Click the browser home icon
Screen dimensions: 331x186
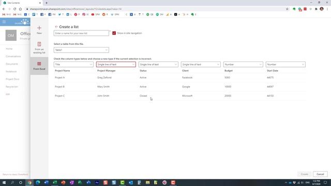pos(20,9)
